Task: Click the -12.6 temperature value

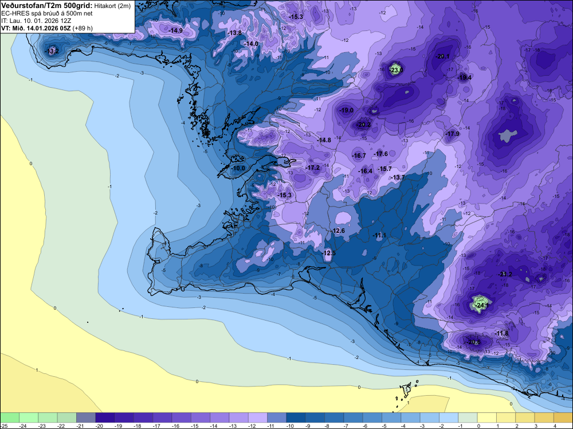Action: pos(338,231)
